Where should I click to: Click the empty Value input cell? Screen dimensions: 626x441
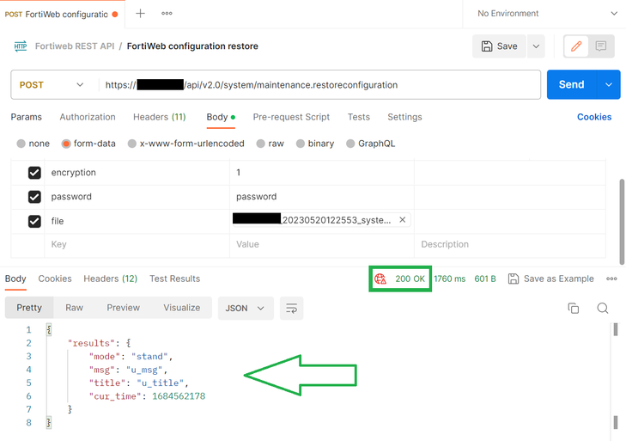322,244
